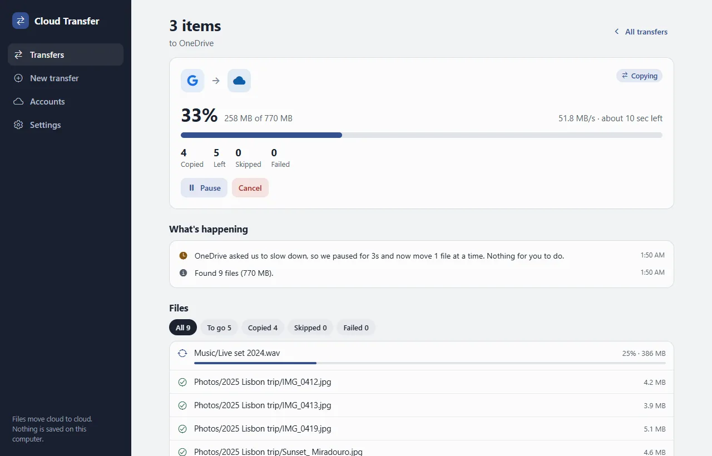Click the checkmark icon for Sunset_ Miradouro.jpg
The image size is (712, 456).
pos(182,452)
